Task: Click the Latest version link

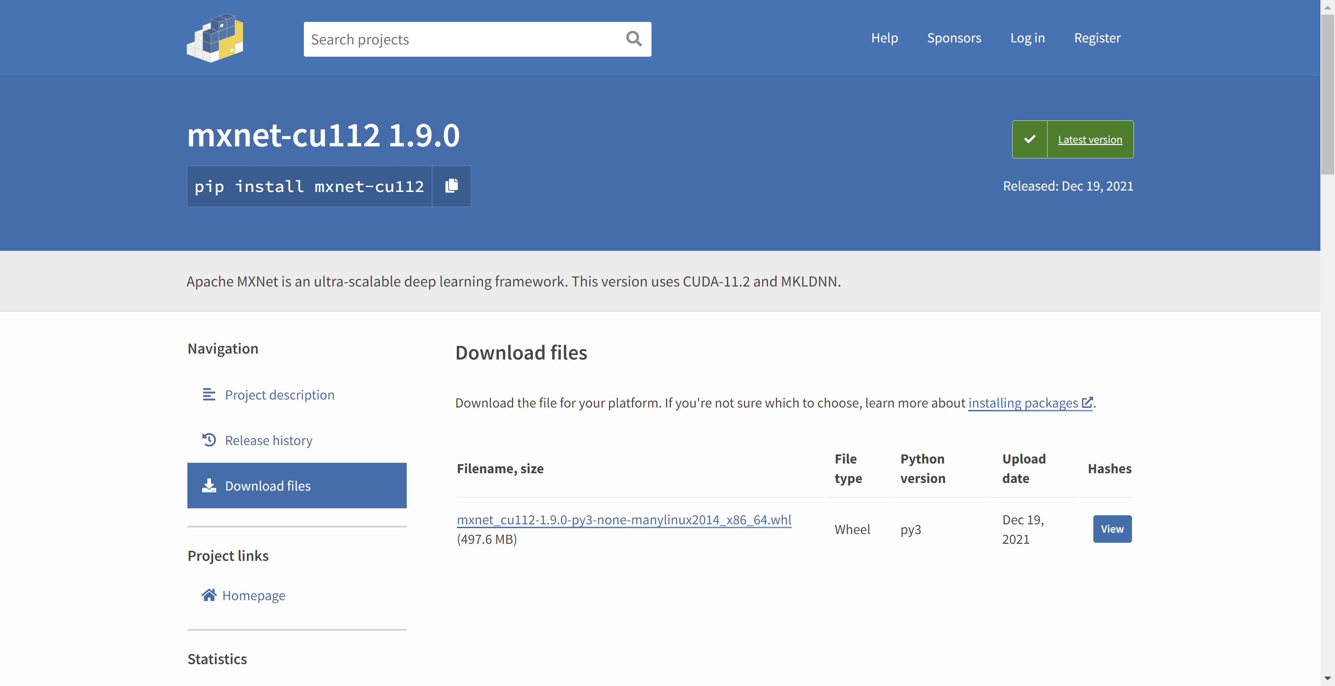Action: (1090, 139)
